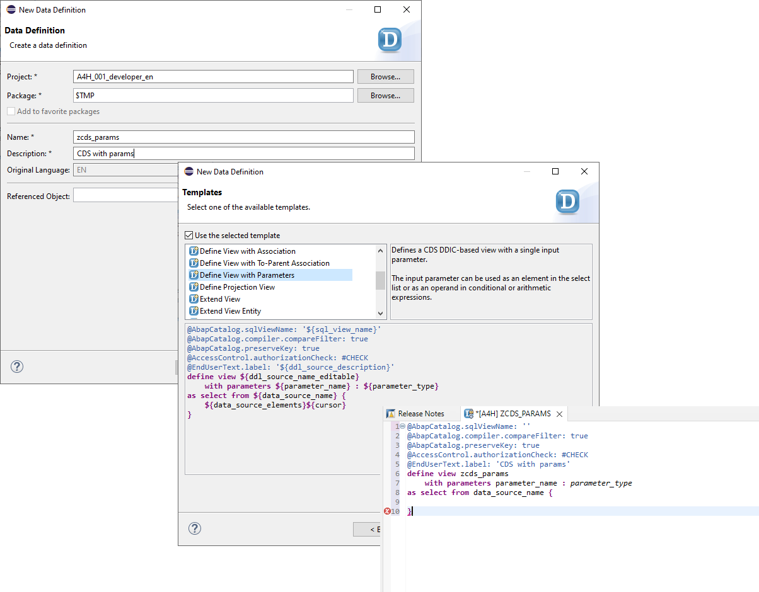This screenshot has width=759, height=592.
Task: Close the Templates dialog window
Action: (x=584, y=171)
